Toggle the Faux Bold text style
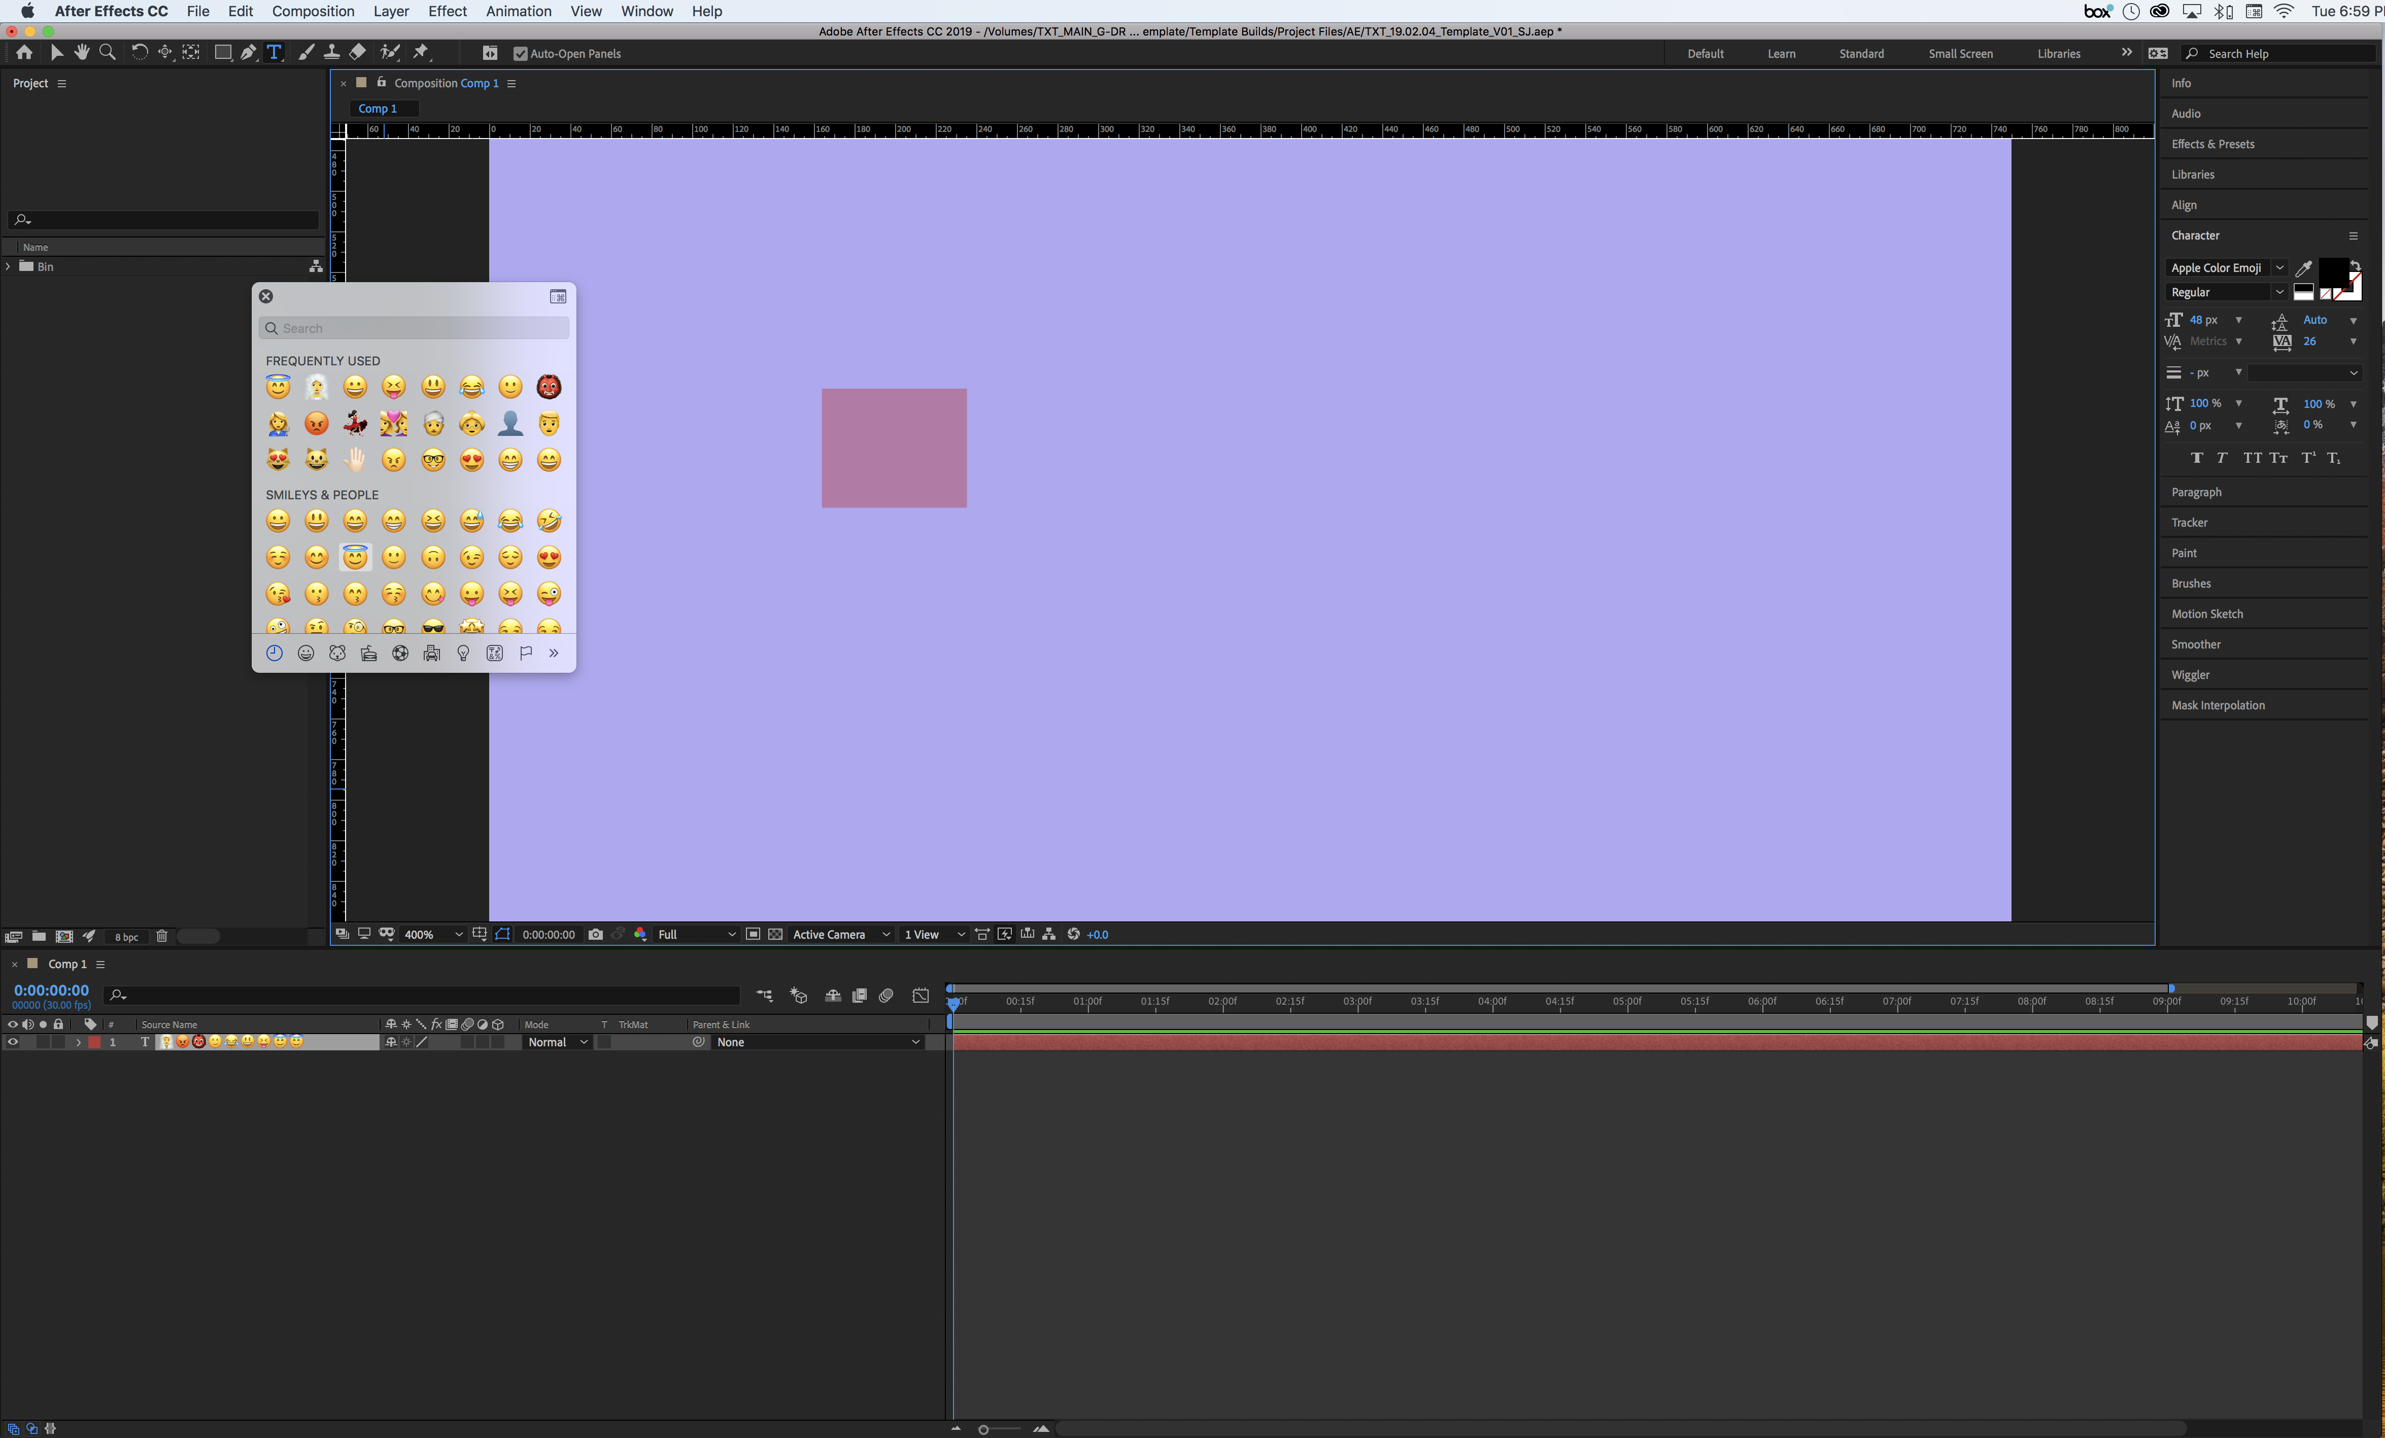The image size is (2385, 1438). pos(2196,458)
